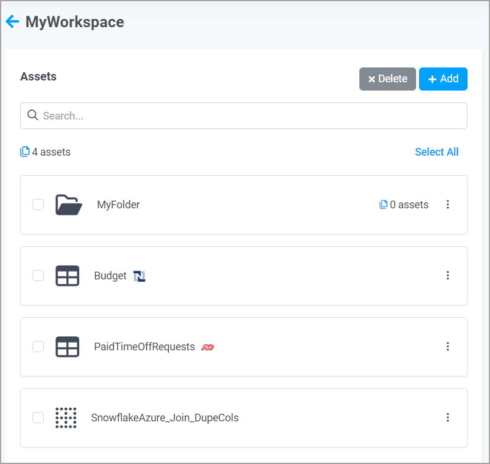Screen dimensions: 490x464
Task: Click the MyWorkspace heading
Action: click(x=74, y=22)
